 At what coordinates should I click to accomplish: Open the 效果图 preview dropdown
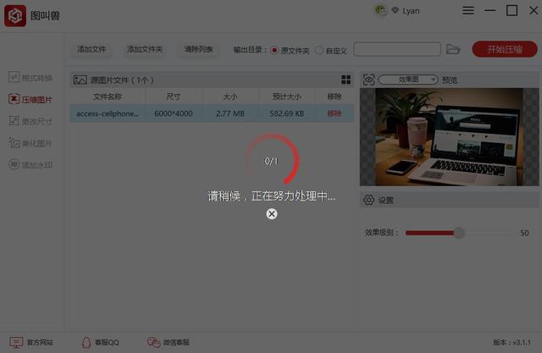408,80
